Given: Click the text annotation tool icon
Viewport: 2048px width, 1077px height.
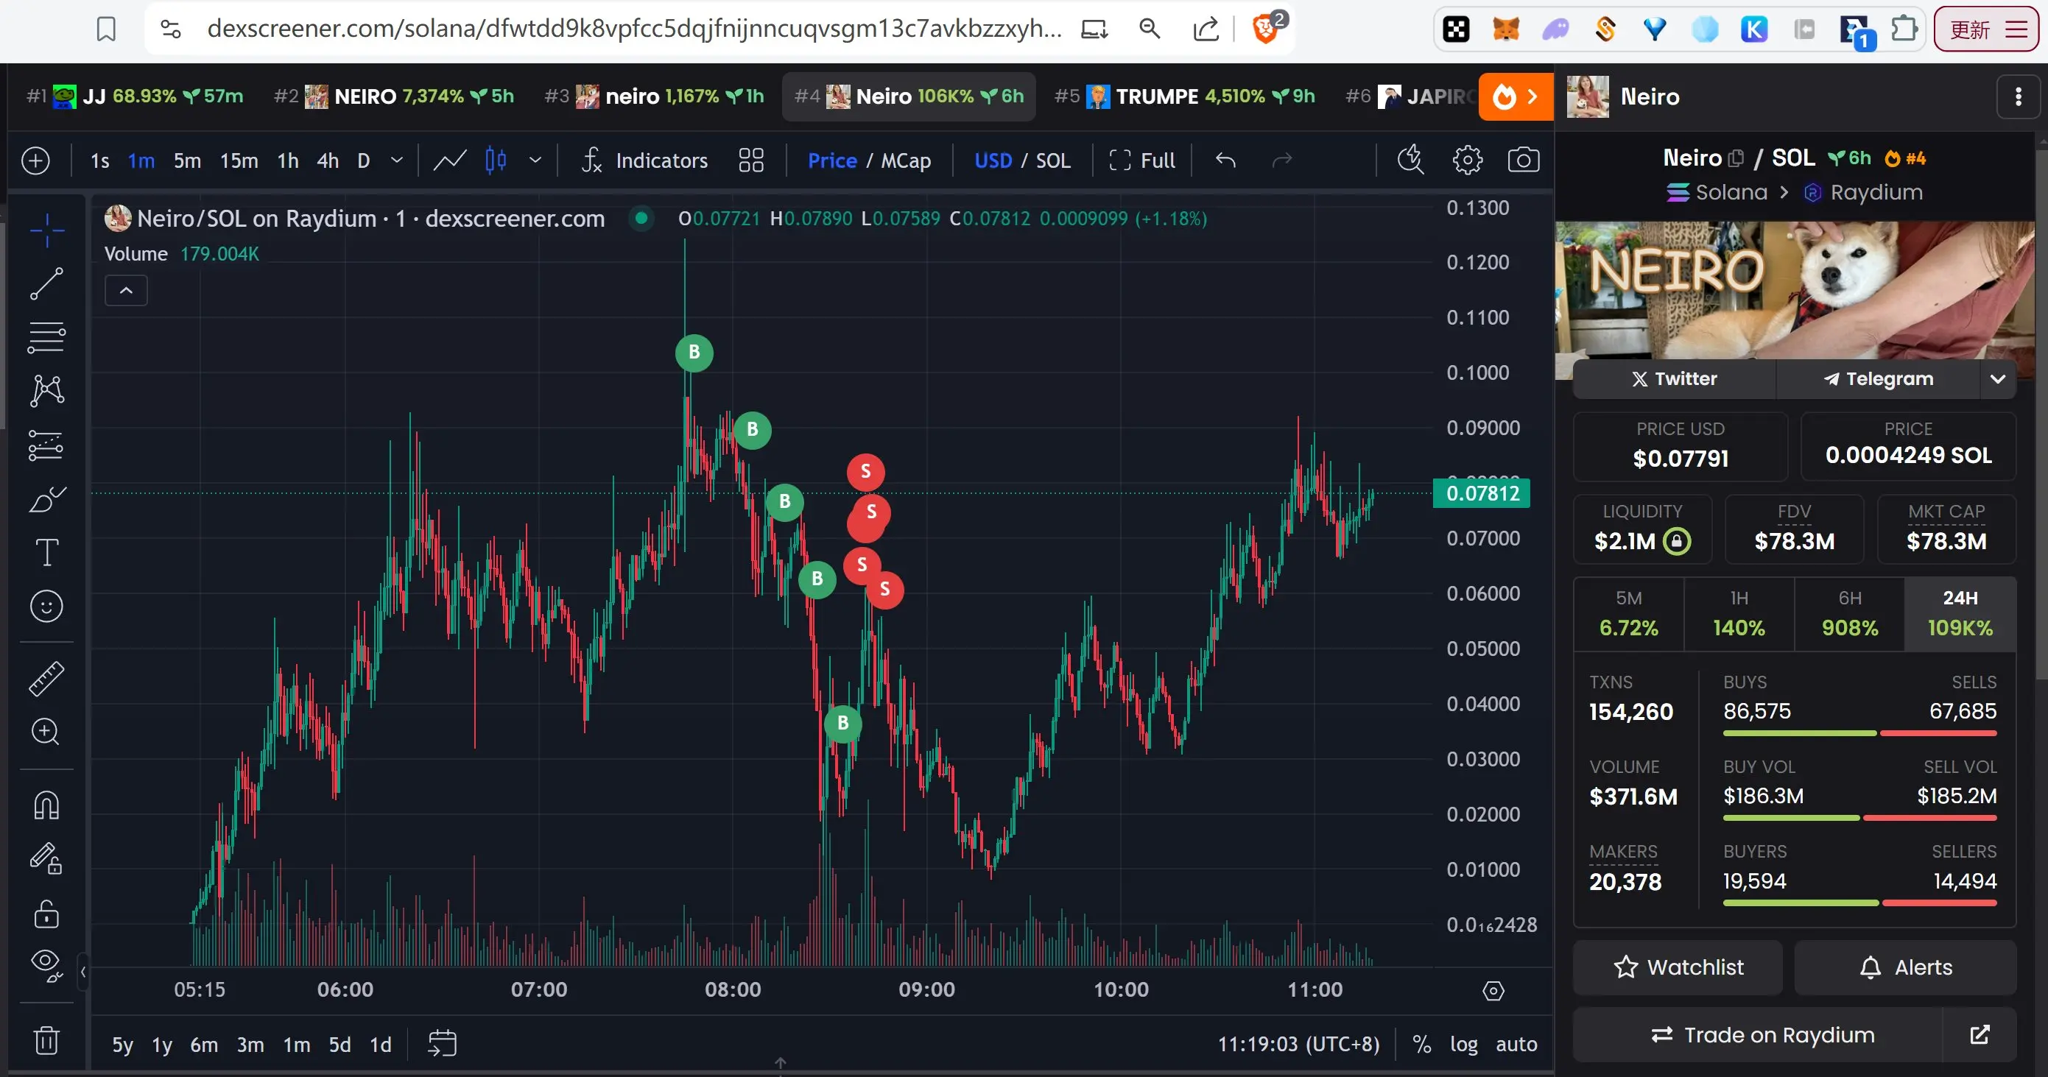Looking at the screenshot, I should (x=47, y=553).
